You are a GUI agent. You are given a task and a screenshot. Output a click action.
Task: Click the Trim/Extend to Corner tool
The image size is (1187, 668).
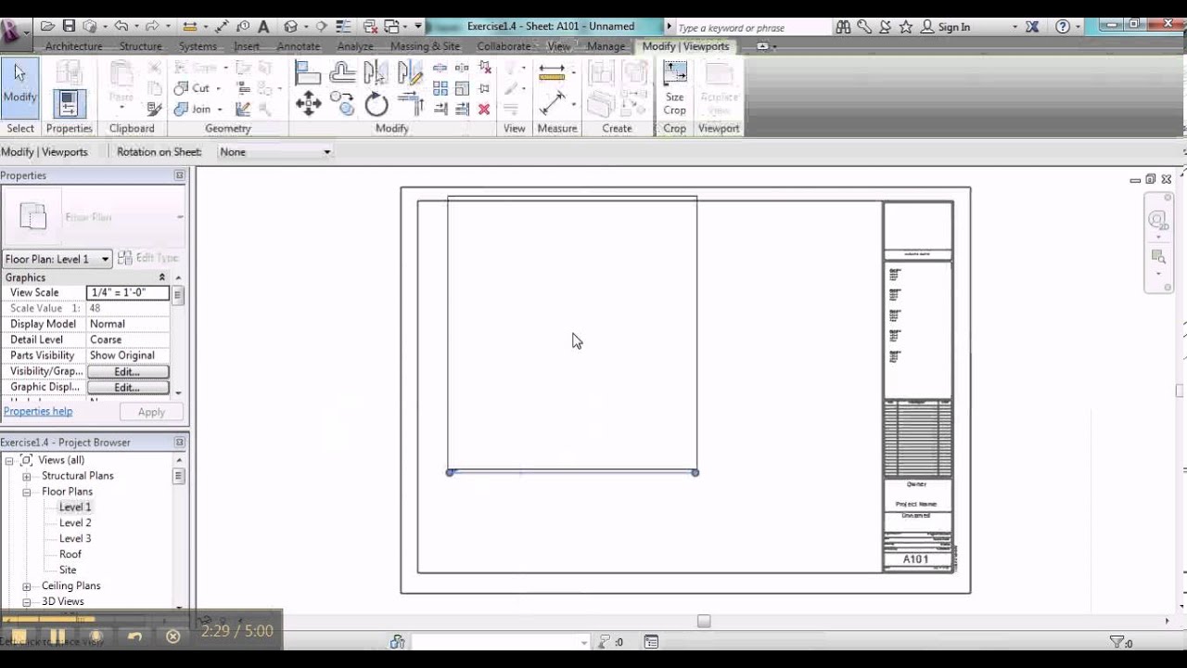point(410,104)
